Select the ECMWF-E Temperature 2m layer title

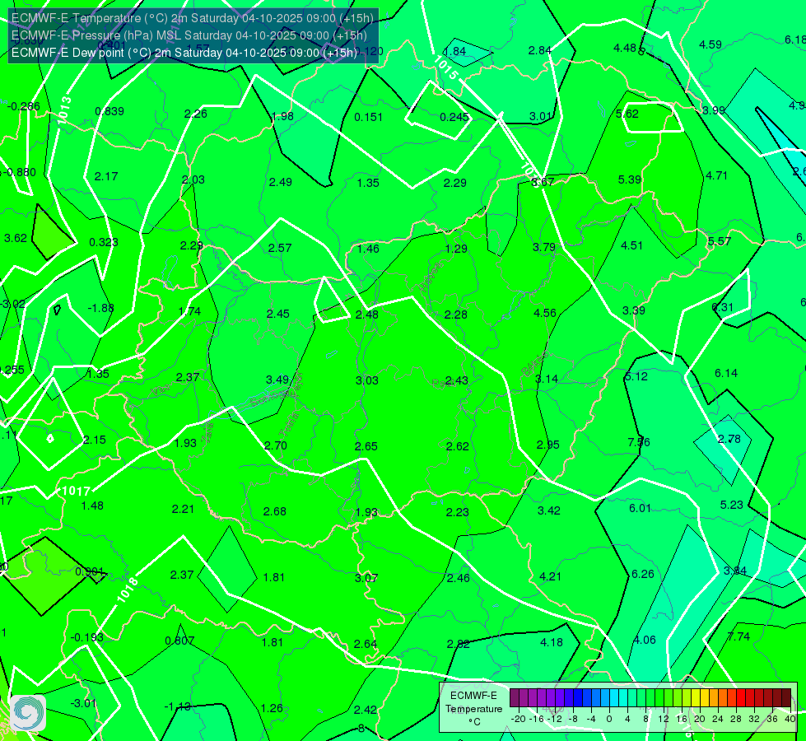[x=193, y=18]
